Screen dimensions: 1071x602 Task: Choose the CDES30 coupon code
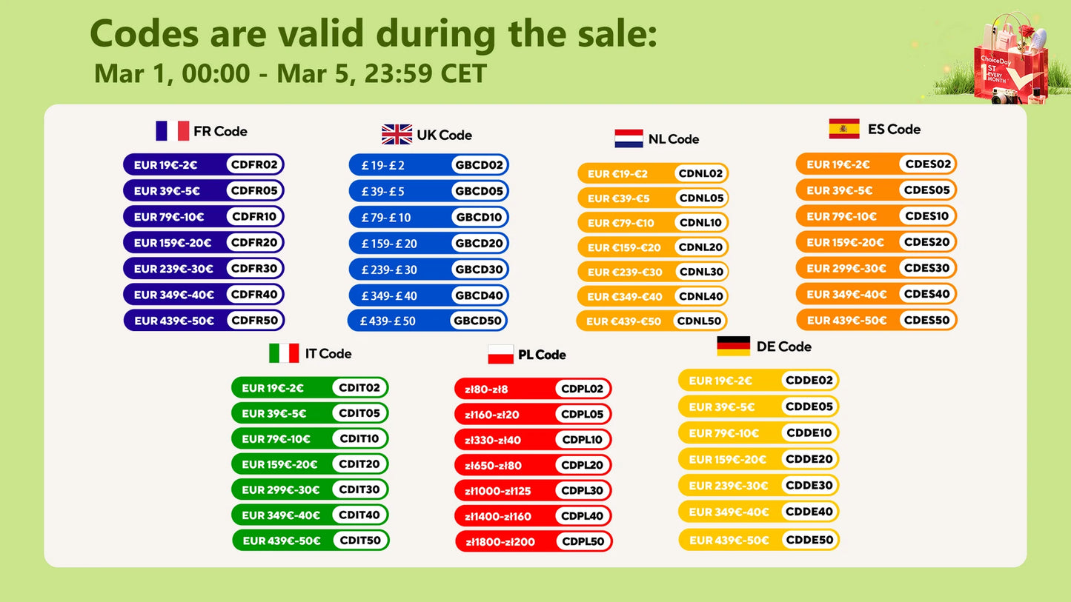[926, 268]
